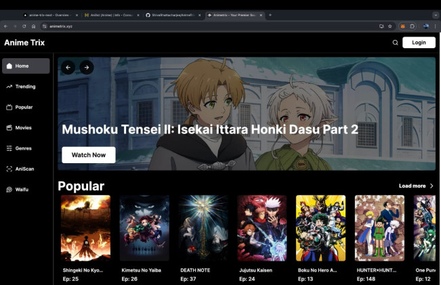Screen dimensions: 441x285
Task: Open Boku No Hero Academia poster
Action: click(x=320, y=228)
